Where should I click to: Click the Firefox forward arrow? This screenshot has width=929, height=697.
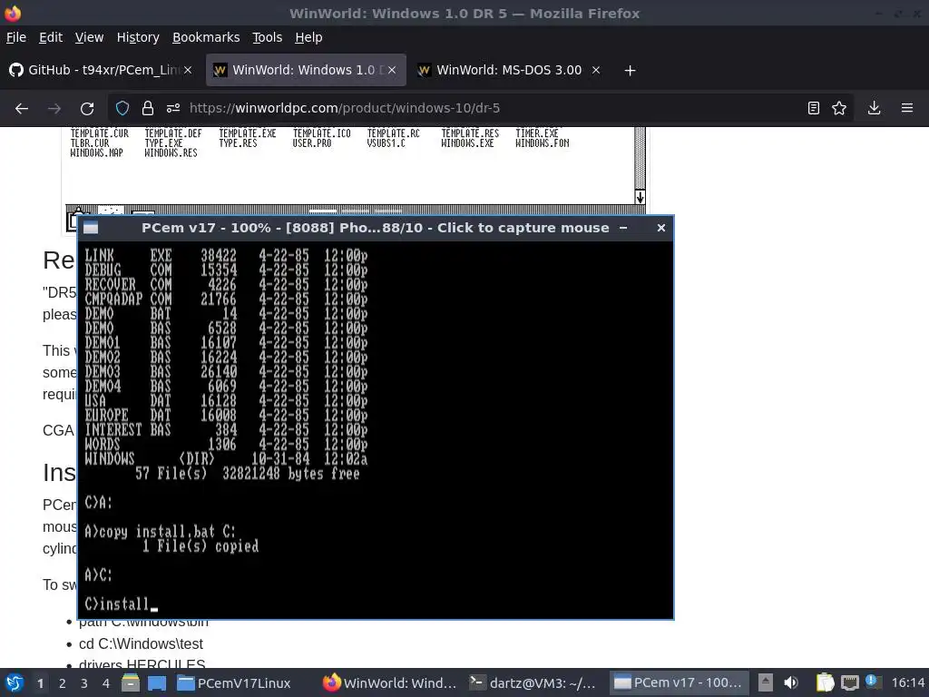click(x=54, y=109)
